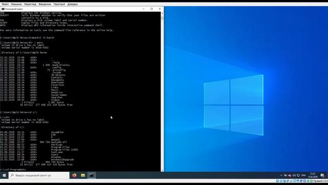328x185 pixels.
Task: Switch the ENG input language indicator
Action: pos(303,175)
